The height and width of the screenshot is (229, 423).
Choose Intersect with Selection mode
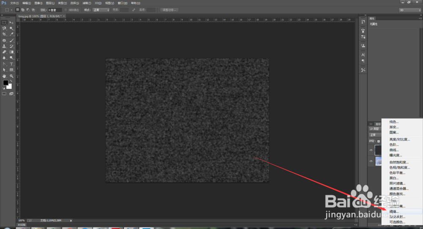pyautogui.click(x=33, y=10)
